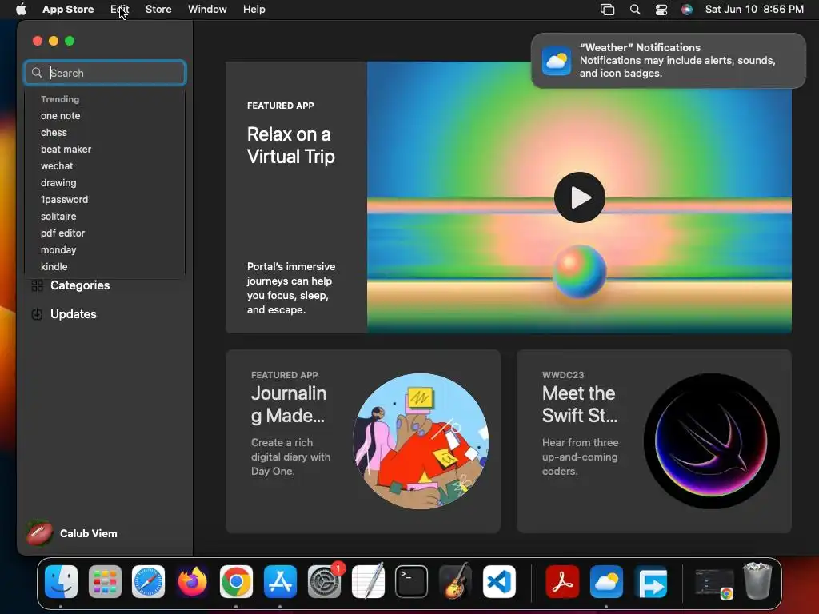Open the Help menu
The height and width of the screenshot is (614, 819).
click(254, 10)
